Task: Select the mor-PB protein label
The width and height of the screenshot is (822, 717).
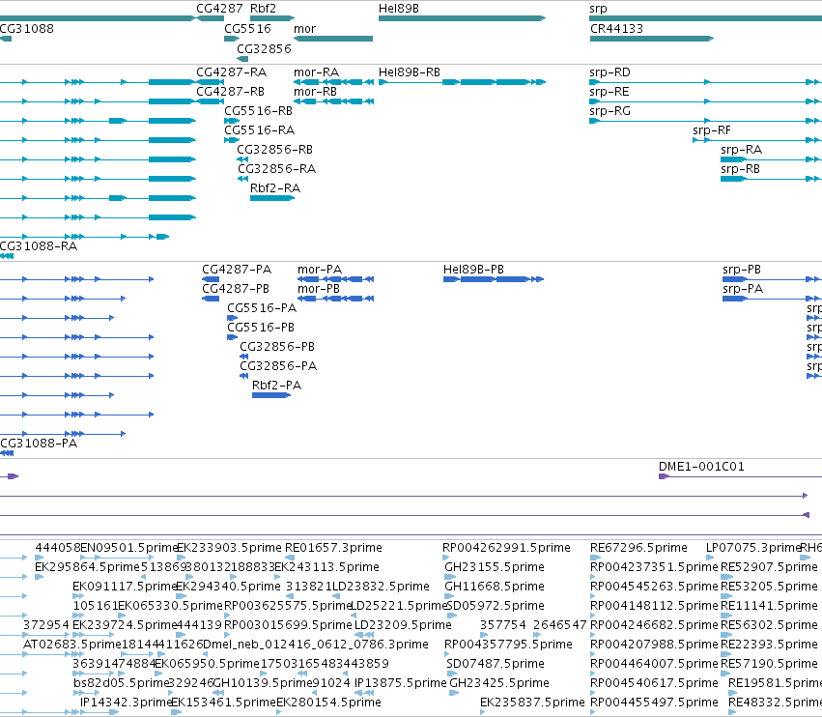Action: [x=318, y=289]
